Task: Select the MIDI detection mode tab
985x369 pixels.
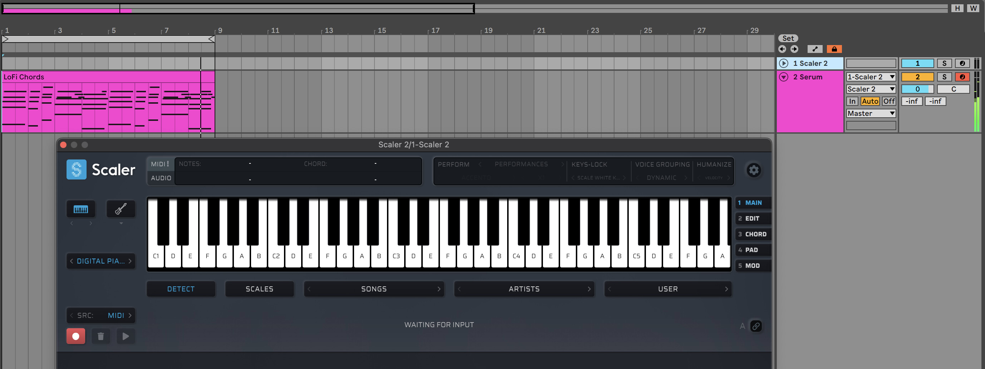Action: coord(161,164)
